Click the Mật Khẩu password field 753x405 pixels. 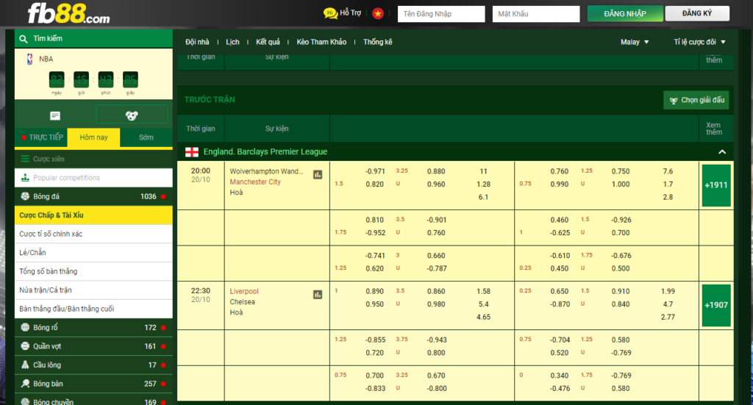536,14
